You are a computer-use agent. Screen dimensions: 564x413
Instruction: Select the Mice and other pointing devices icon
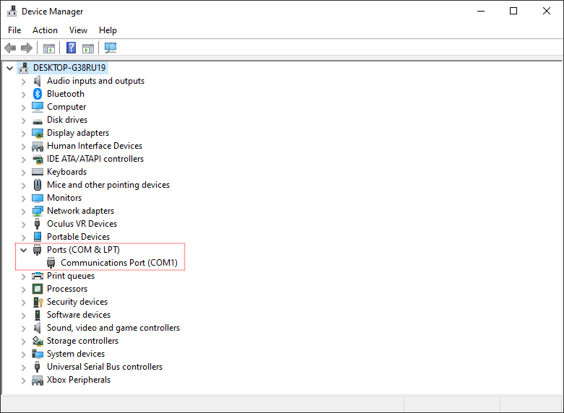[x=38, y=185]
